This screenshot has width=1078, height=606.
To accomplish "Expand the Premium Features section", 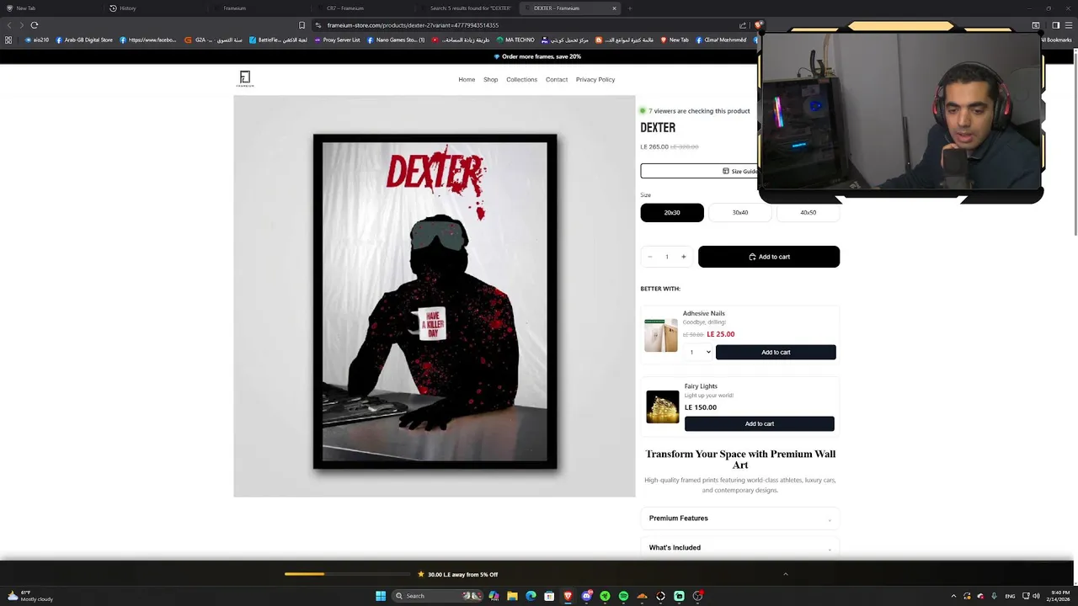I will tap(739, 518).
